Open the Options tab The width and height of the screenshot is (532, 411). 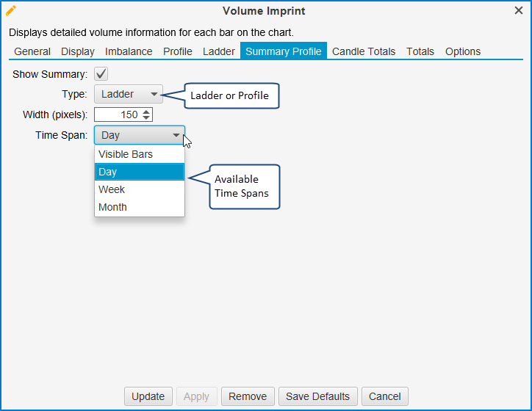click(x=463, y=51)
